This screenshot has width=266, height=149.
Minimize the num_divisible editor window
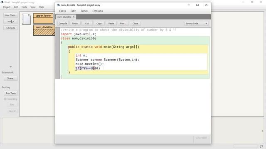pyautogui.click(x=189, y=5)
